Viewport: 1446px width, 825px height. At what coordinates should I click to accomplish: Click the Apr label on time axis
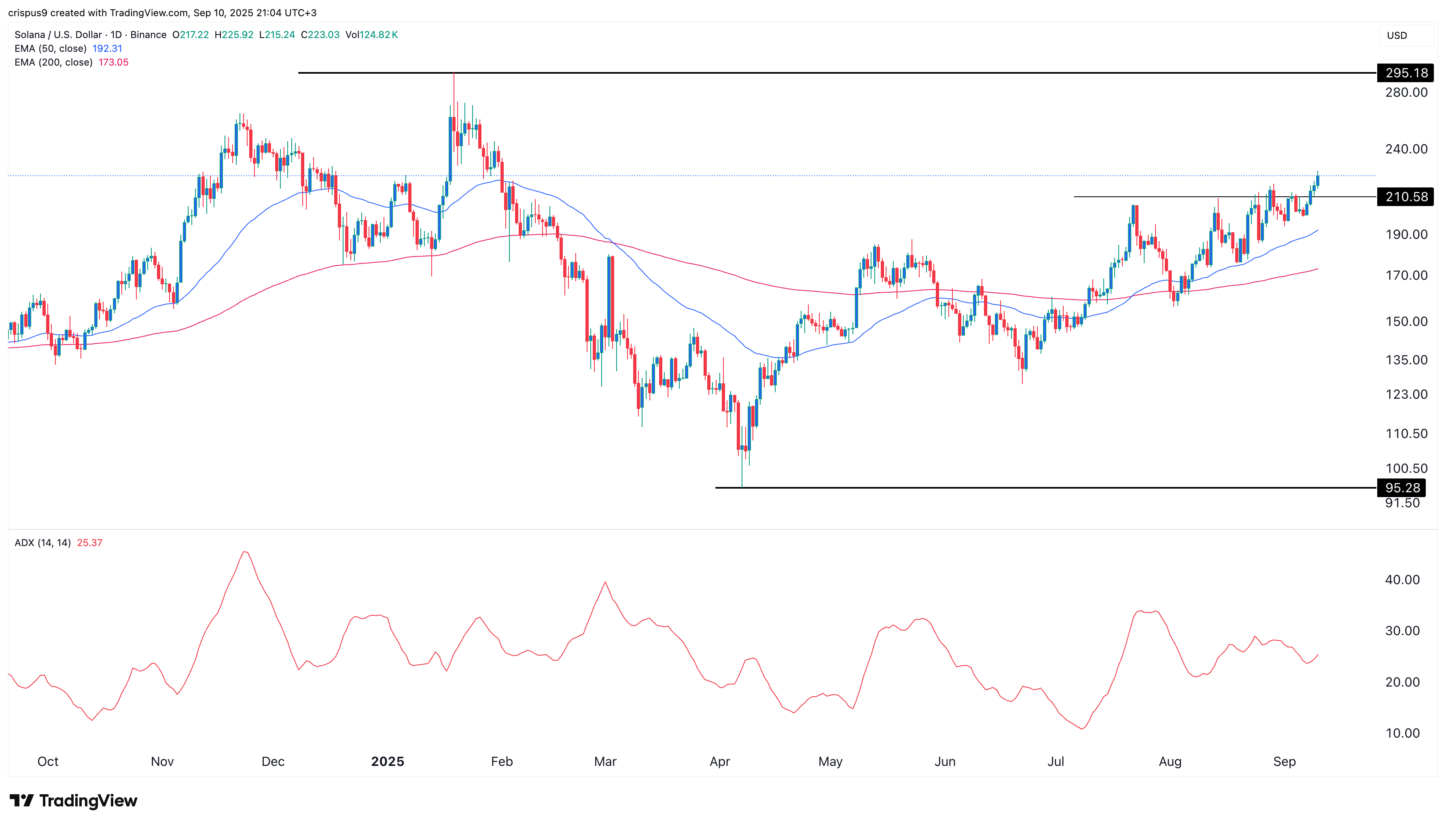(x=720, y=761)
